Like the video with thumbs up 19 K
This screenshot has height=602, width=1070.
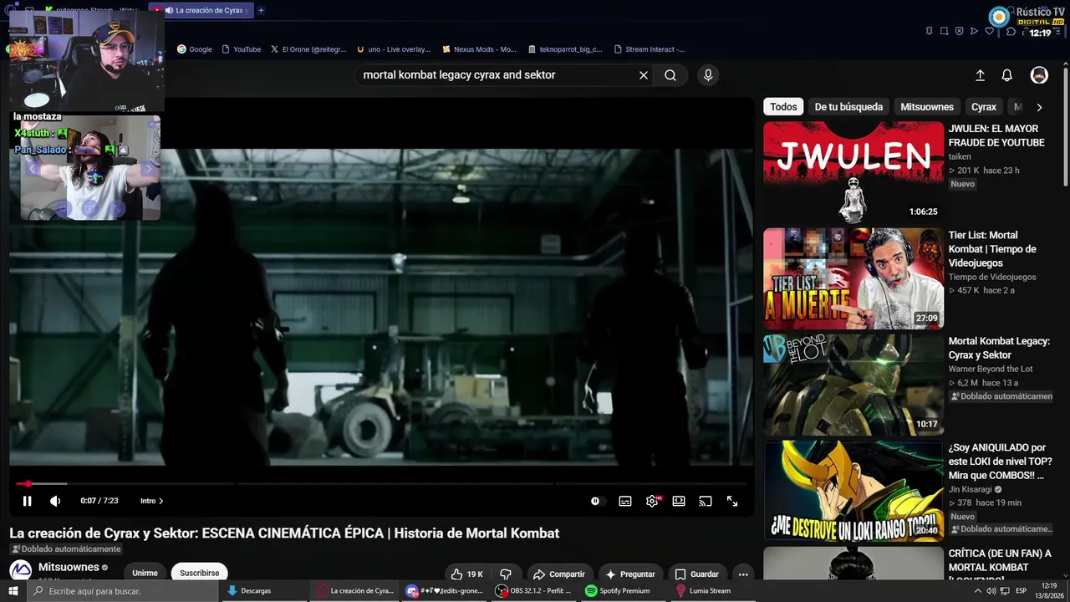pos(466,574)
